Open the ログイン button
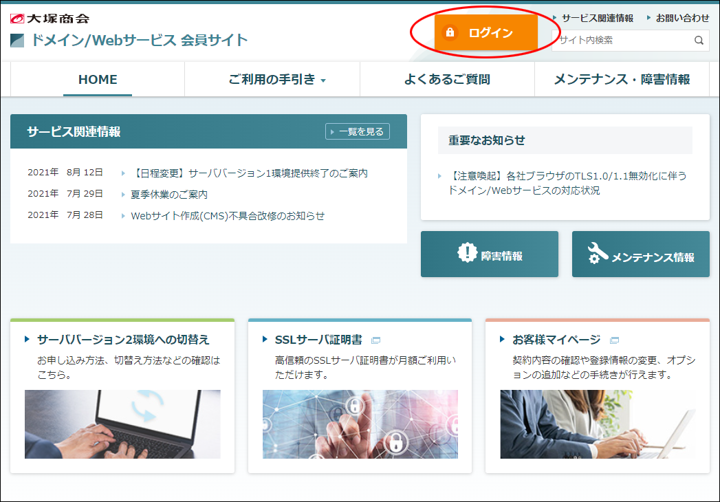Image resolution: width=720 pixels, height=502 pixels. 486,32
